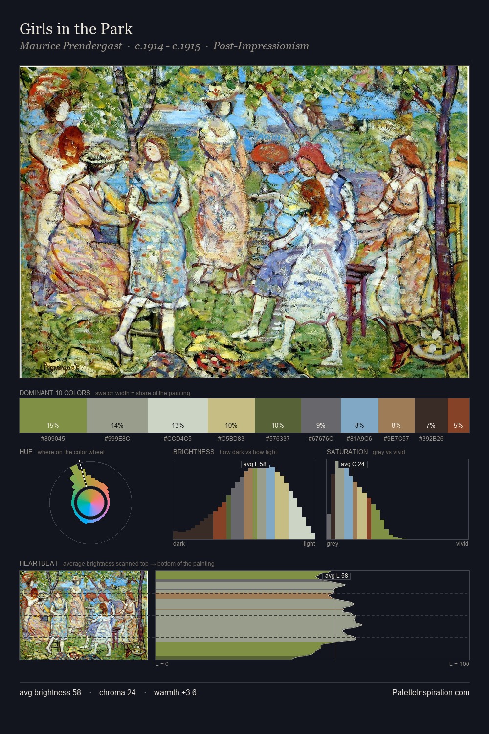Click the 'L = 0' heartbeat axis label
This screenshot has width=489, height=734.
(162, 664)
